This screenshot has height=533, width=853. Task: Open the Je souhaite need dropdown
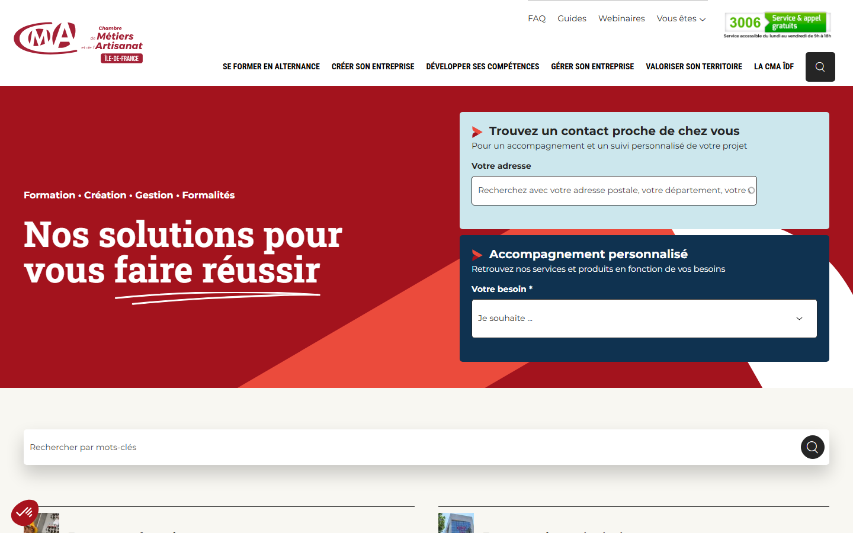[x=644, y=319]
